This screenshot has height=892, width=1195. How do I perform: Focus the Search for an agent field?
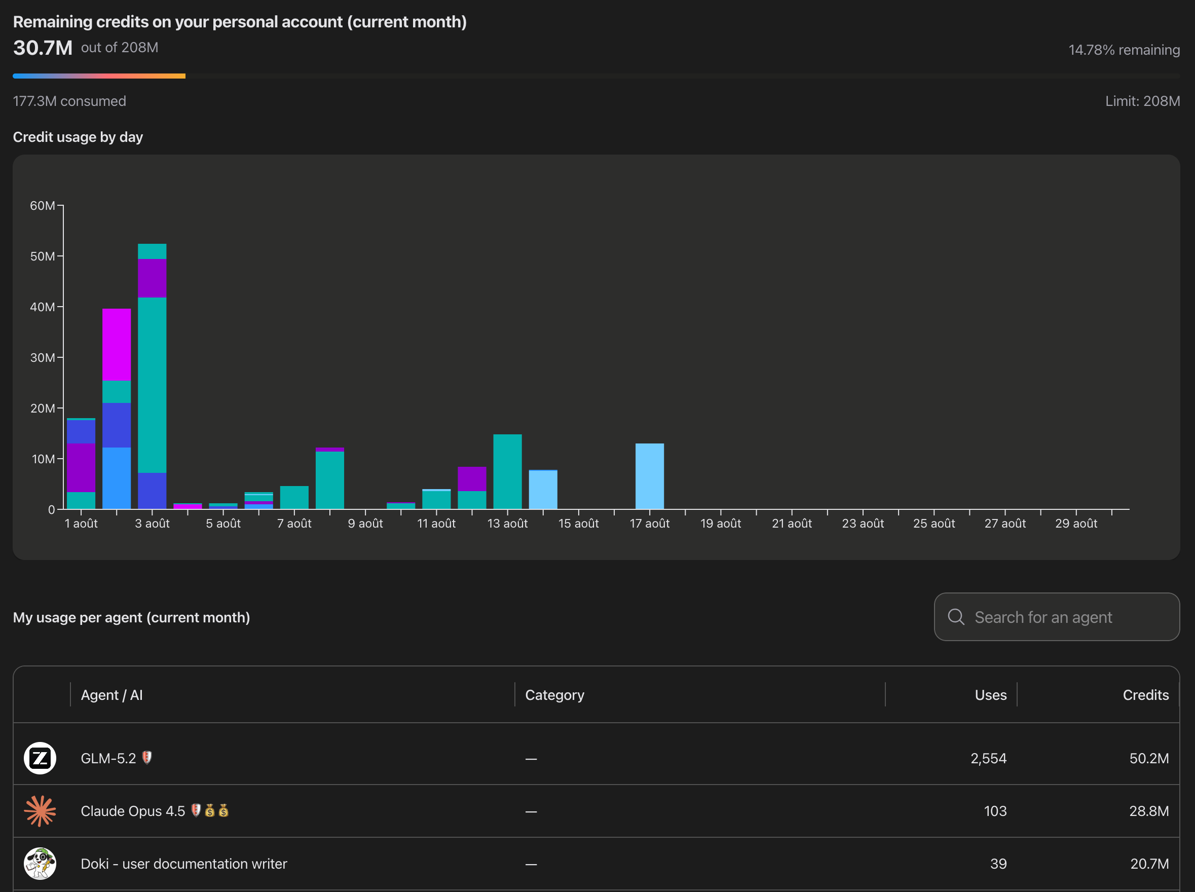pos(1057,617)
